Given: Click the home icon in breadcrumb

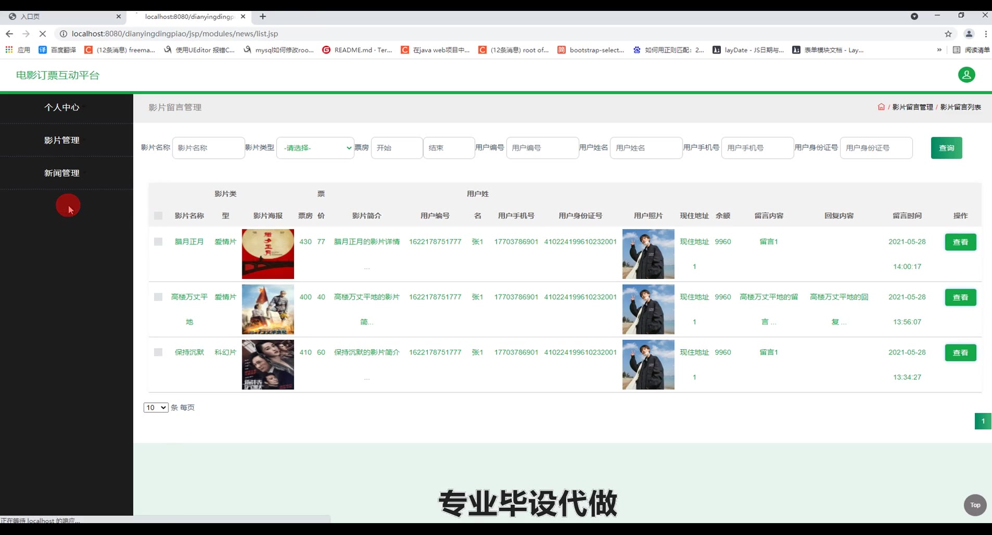Looking at the screenshot, I should pos(881,107).
